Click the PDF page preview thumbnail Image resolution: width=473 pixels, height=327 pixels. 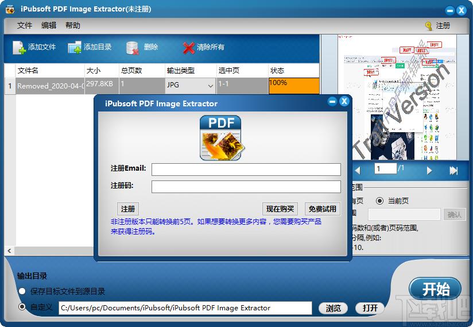pos(397,97)
